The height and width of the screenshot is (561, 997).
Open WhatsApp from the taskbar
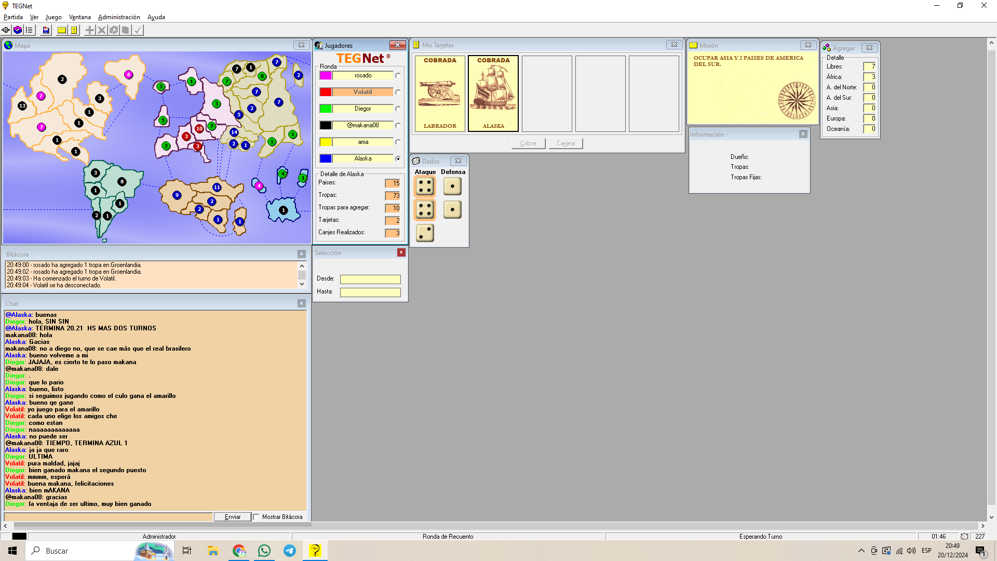pyautogui.click(x=264, y=551)
